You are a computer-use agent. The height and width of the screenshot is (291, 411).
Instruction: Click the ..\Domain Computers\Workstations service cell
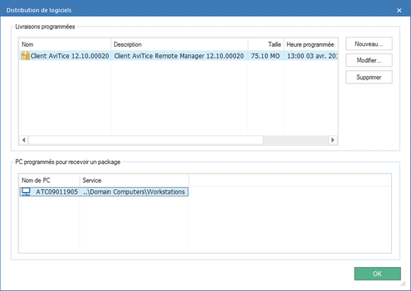pos(134,192)
